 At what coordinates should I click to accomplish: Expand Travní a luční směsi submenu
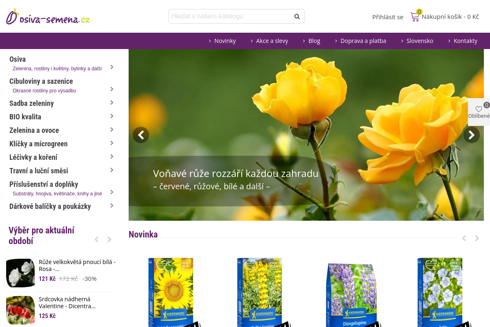click(111, 170)
